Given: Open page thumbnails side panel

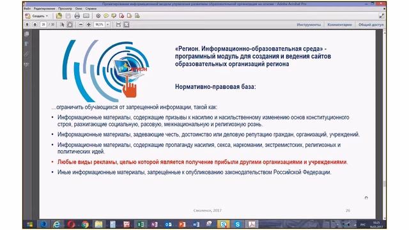Looking at the screenshot, I should click(27, 34).
